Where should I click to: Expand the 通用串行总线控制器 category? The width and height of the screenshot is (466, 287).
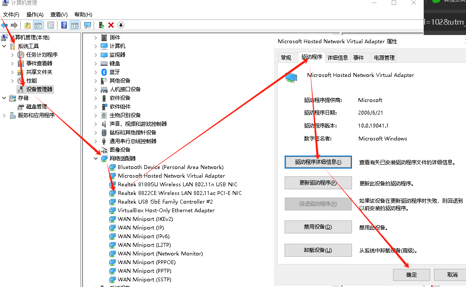(96, 141)
